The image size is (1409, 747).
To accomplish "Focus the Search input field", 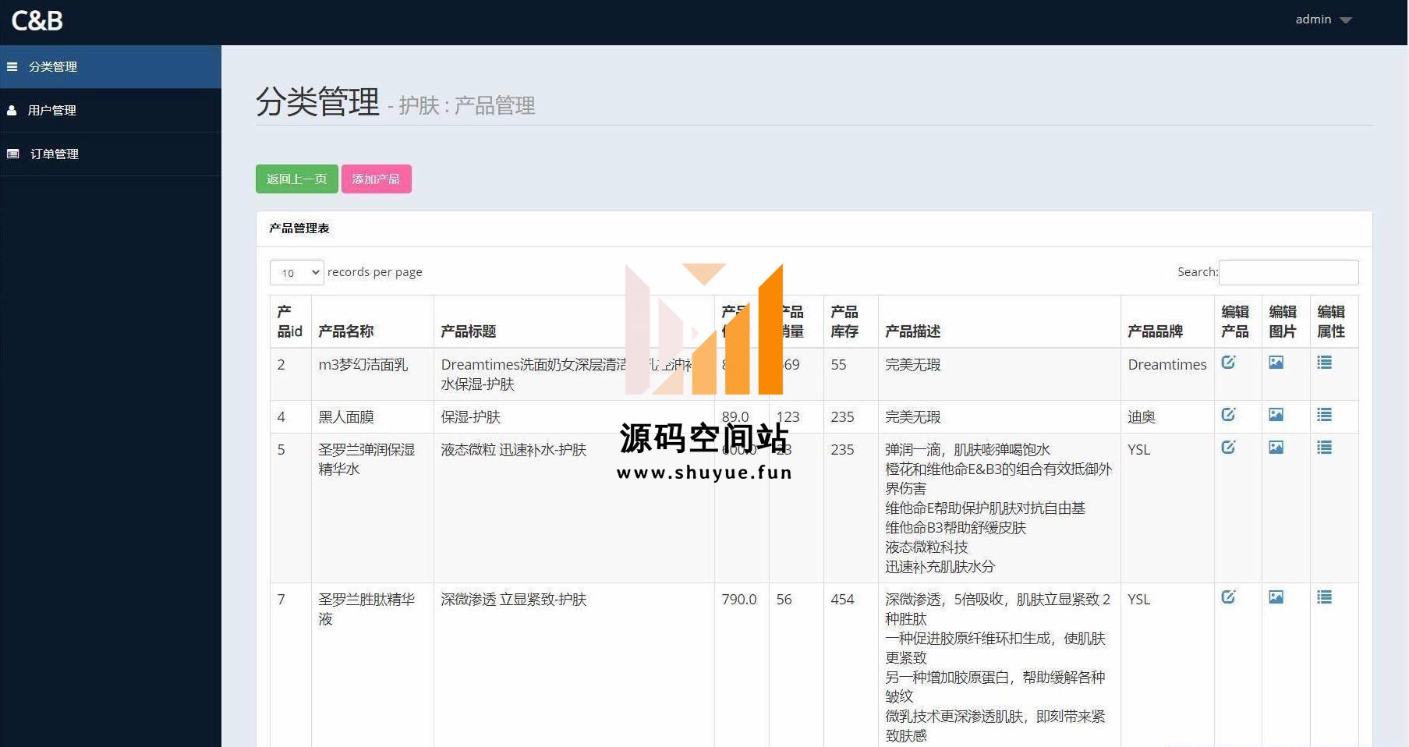I will (1288, 272).
